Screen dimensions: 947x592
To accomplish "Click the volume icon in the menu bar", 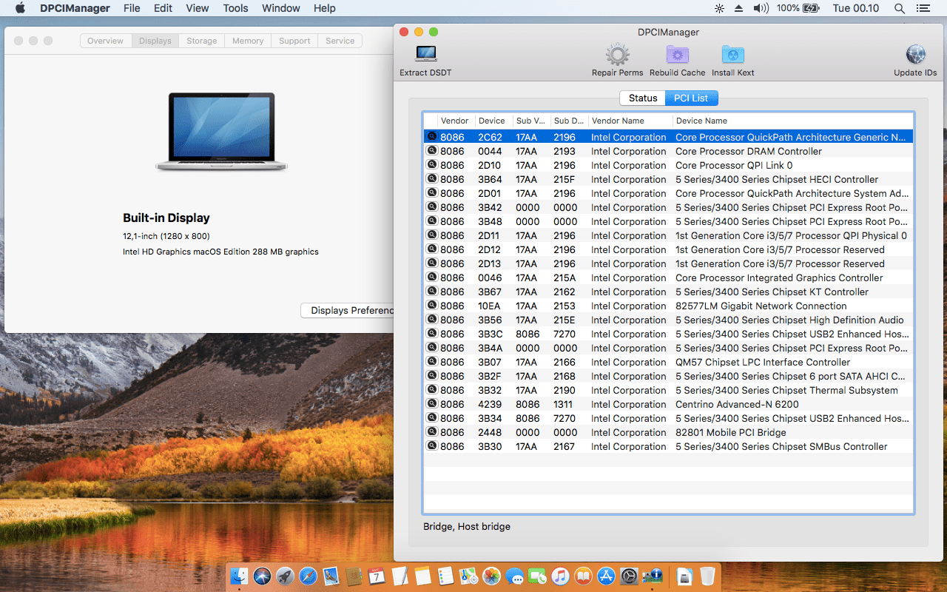I will click(761, 8).
